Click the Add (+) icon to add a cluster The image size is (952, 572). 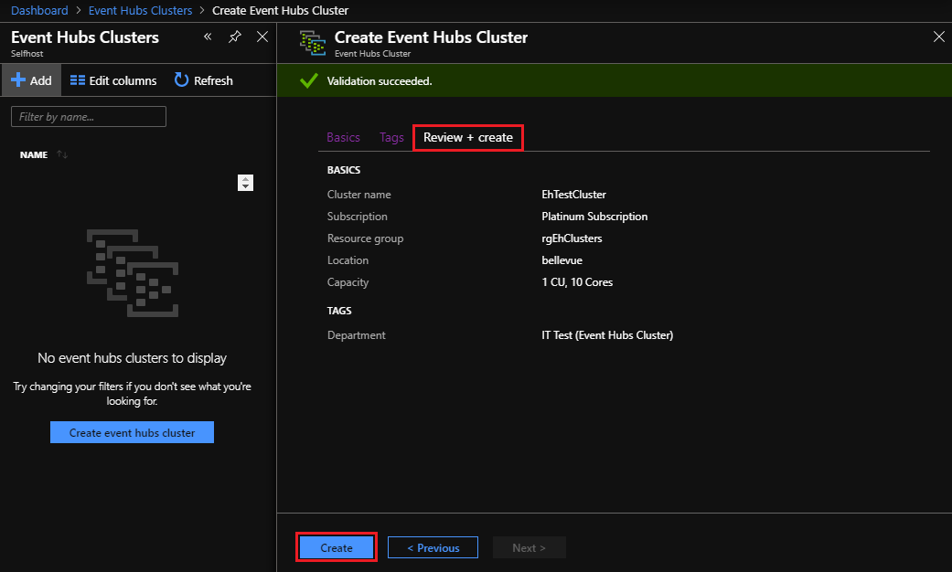click(x=16, y=80)
